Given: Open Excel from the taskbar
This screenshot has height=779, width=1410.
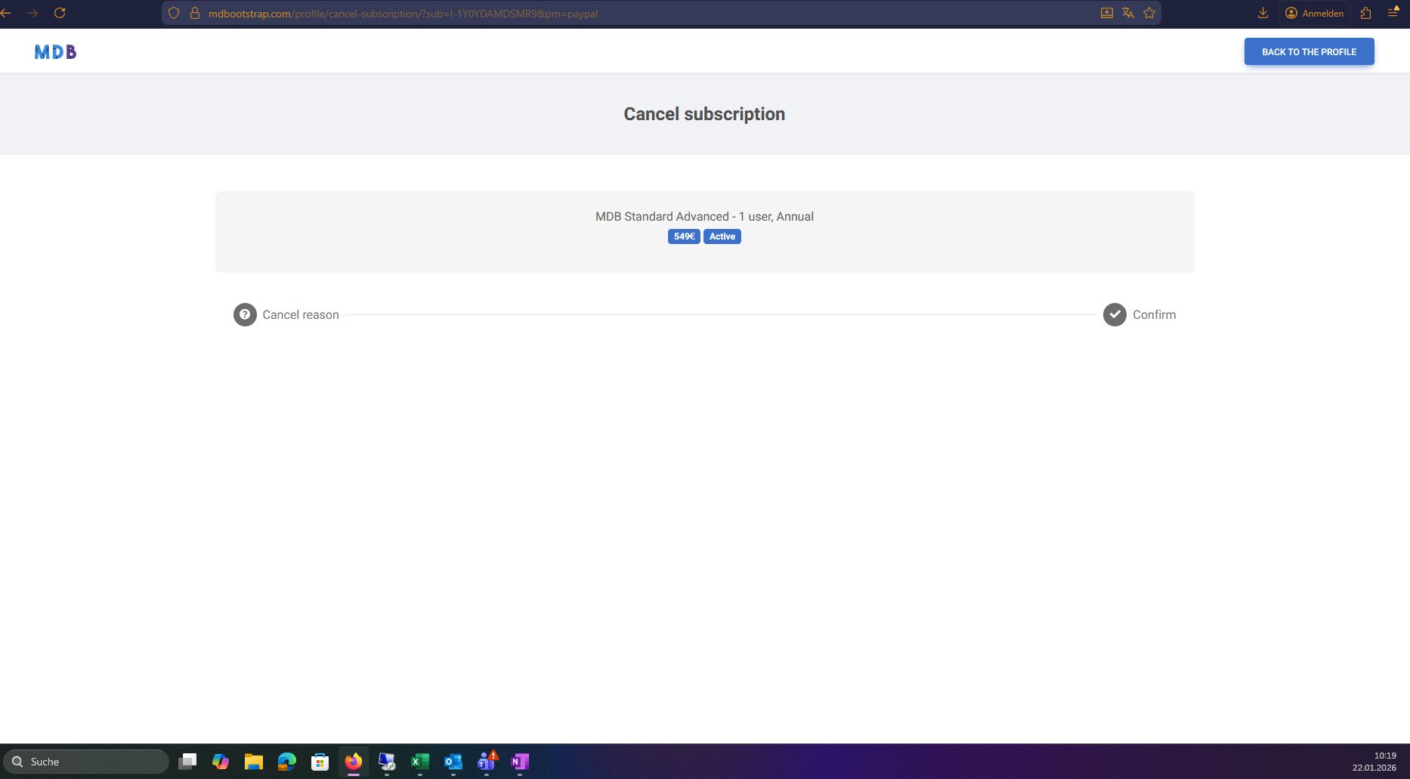Looking at the screenshot, I should click(x=419, y=762).
